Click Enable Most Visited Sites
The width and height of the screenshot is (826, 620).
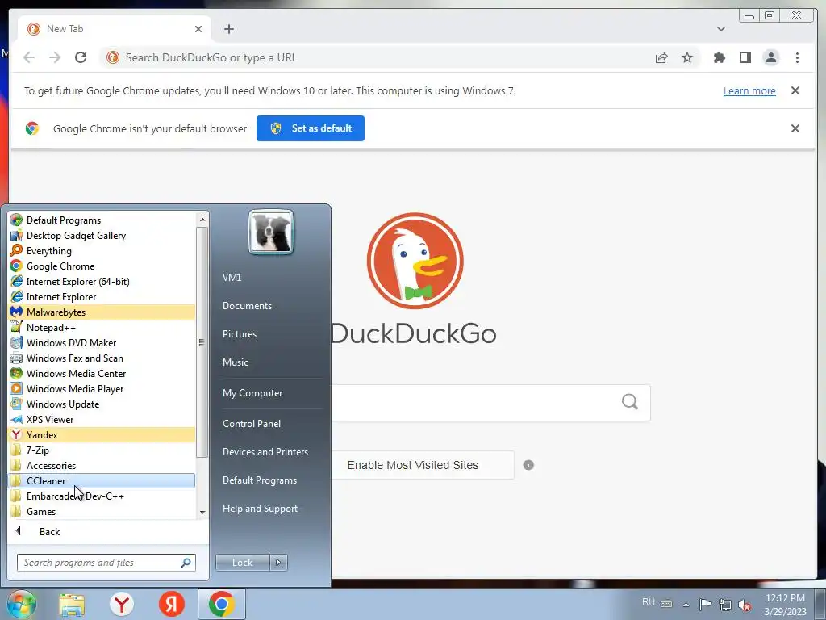tap(413, 465)
